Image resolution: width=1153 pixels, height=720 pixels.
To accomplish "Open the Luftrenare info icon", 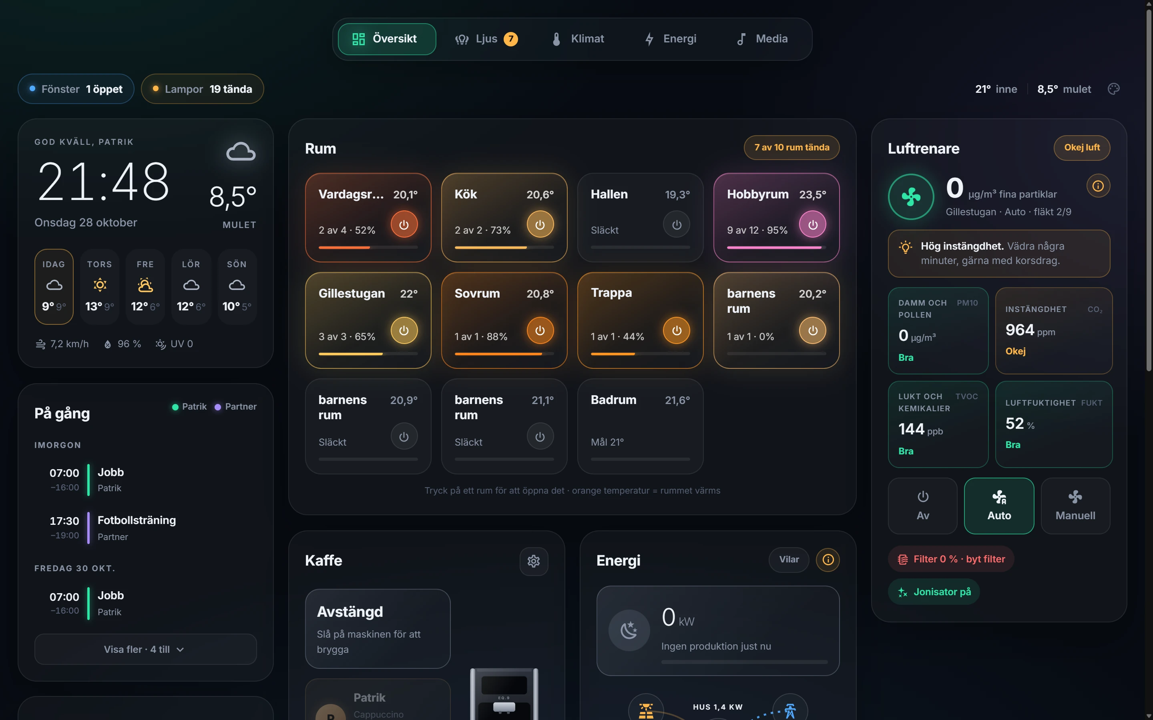I will click(x=1098, y=186).
